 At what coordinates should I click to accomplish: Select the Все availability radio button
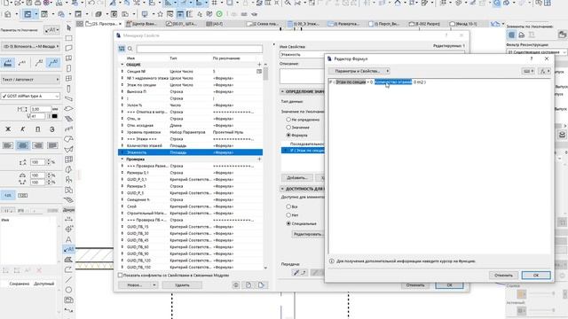point(288,206)
